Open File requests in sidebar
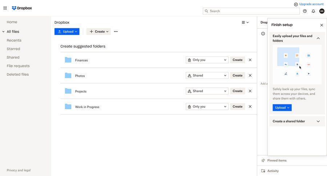The height and width of the screenshot is (176, 327). point(18,66)
